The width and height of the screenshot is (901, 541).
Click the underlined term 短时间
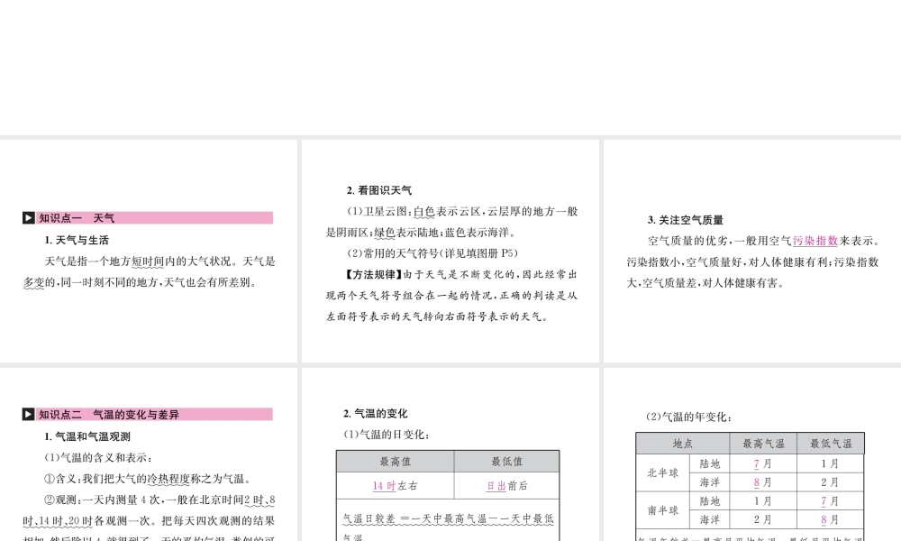click(x=149, y=261)
